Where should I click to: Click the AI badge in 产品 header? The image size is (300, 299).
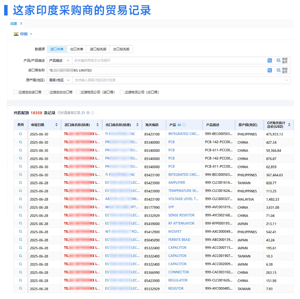[179, 125]
